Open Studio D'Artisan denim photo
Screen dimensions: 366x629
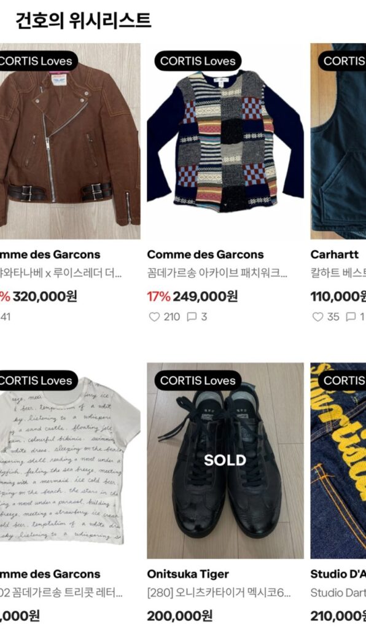pyautogui.click(x=338, y=461)
